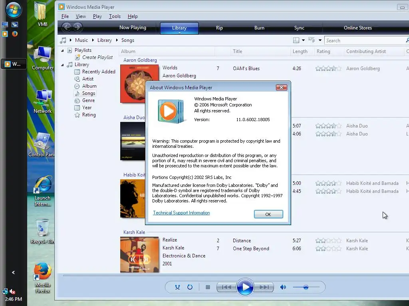Click the music note category icon in the breadcrumb
The width and height of the screenshot is (409, 306).
click(63, 40)
